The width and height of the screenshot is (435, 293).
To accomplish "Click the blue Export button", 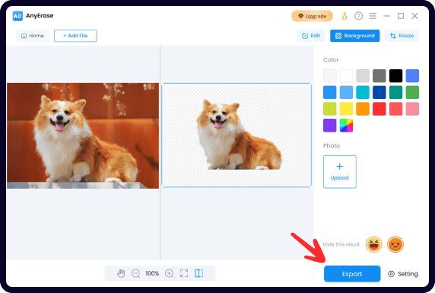I will tap(352, 274).
